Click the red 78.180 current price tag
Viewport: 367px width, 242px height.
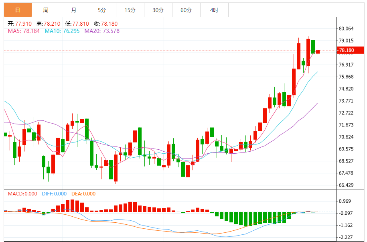(x=351, y=50)
